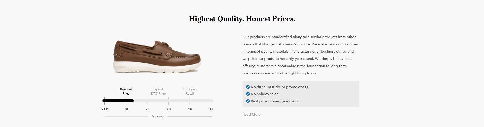Click the Highest Quality. Honest Prices. heading
Screen dimensions: 484x127
(x=242, y=19)
